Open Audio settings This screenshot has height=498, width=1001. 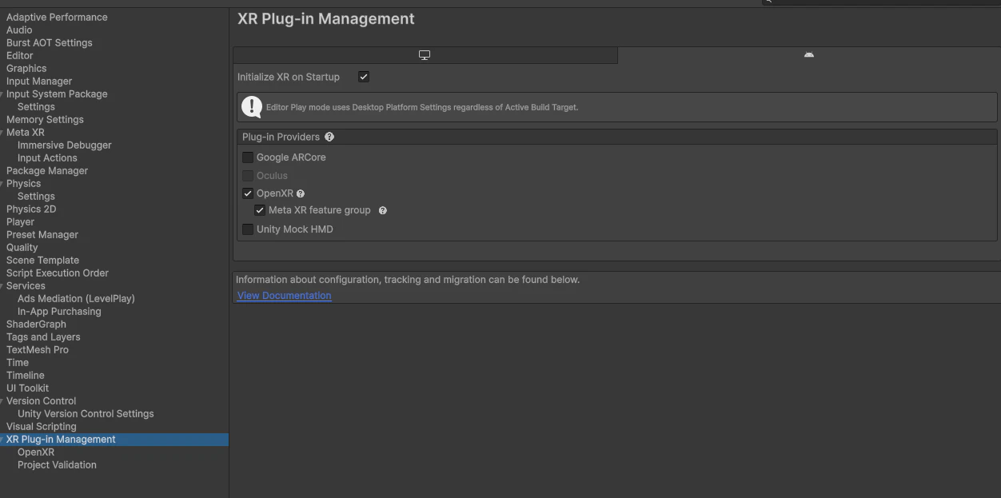click(19, 30)
